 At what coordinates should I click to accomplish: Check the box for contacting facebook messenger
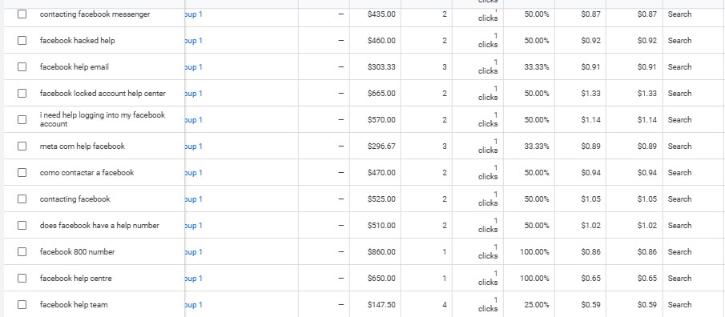(22, 14)
